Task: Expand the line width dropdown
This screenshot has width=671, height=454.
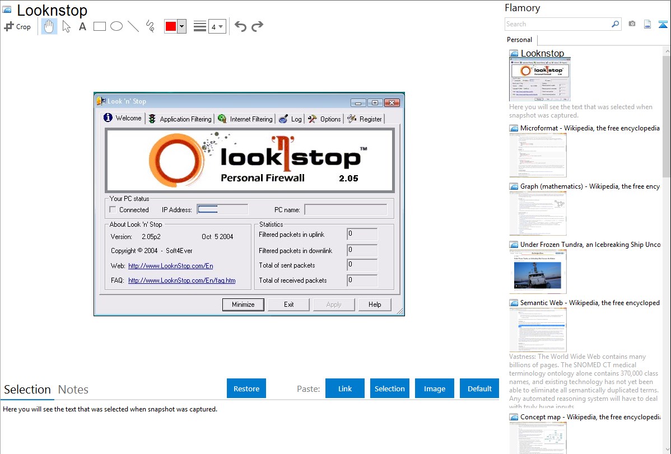Action: pyautogui.click(x=217, y=26)
